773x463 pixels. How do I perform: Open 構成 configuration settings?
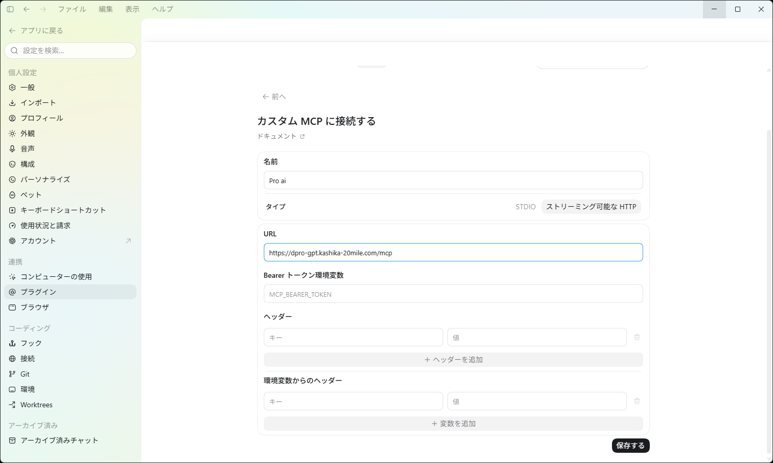click(71, 164)
